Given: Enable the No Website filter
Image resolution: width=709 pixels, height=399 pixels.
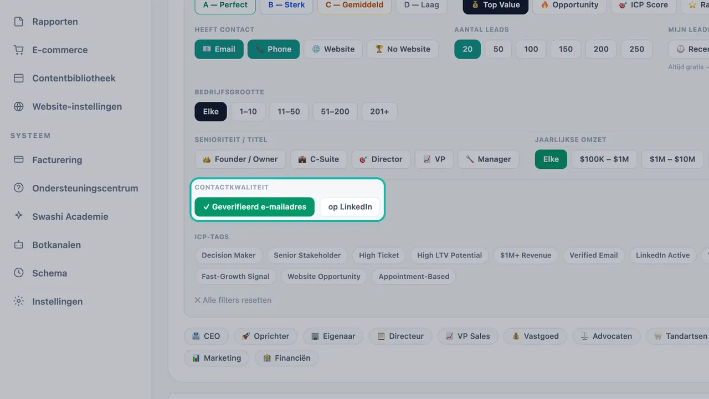Looking at the screenshot, I should [403, 49].
